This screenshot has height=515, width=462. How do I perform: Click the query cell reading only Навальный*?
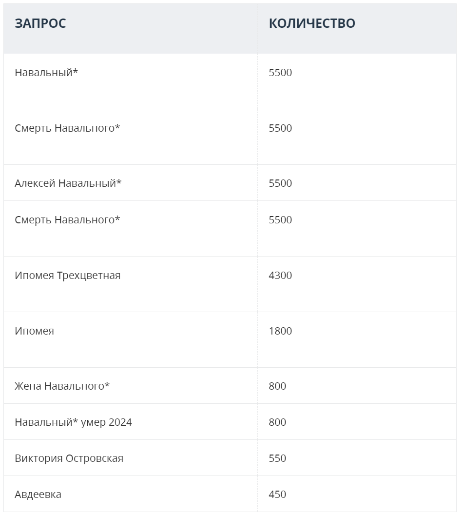point(46,73)
